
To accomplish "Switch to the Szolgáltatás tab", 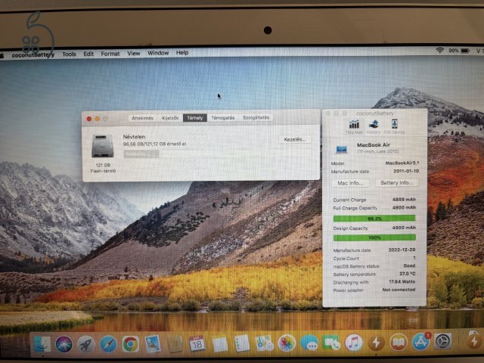I will tap(256, 117).
